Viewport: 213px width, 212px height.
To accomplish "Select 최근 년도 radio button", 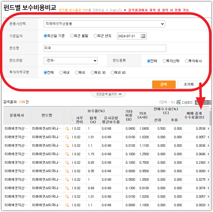I will click(95, 36).
